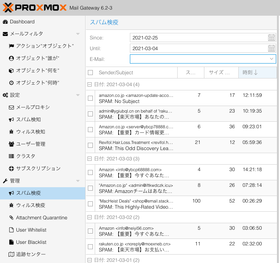Sort by the サイズ column header
The width and height of the screenshot is (280, 263).
click(221, 73)
